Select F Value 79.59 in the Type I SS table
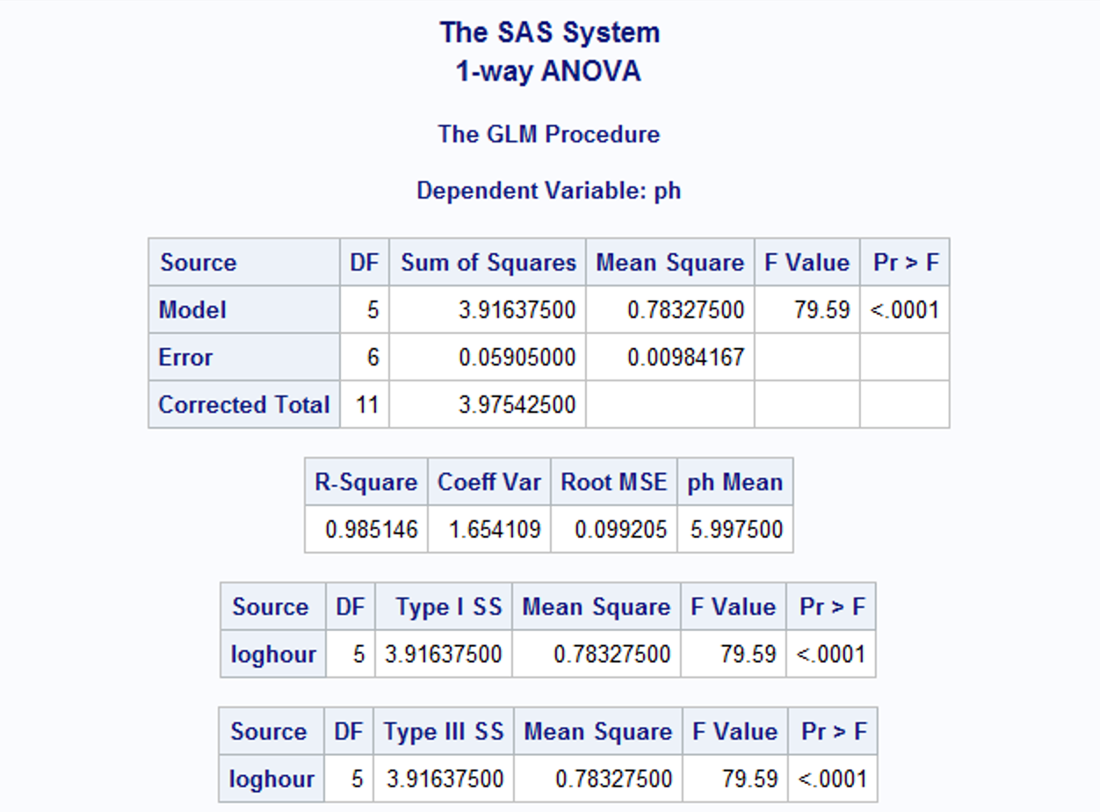 click(x=749, y=655)
